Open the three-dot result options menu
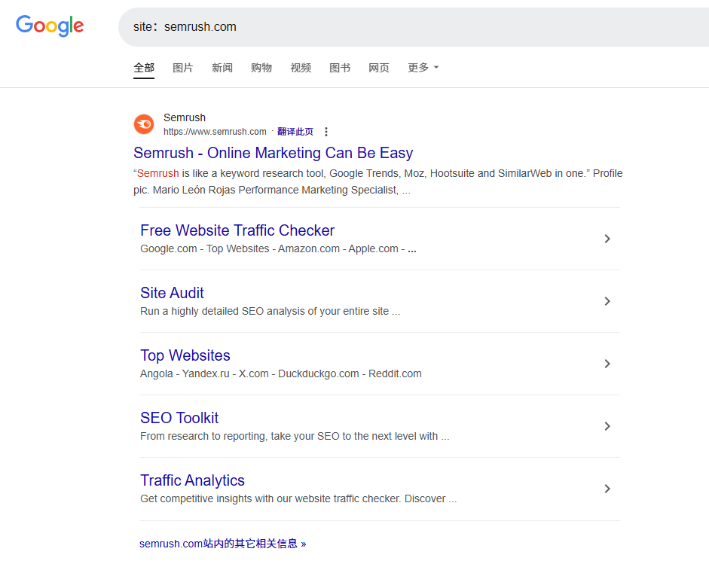The image size is (709, 573). coord(326,132)
